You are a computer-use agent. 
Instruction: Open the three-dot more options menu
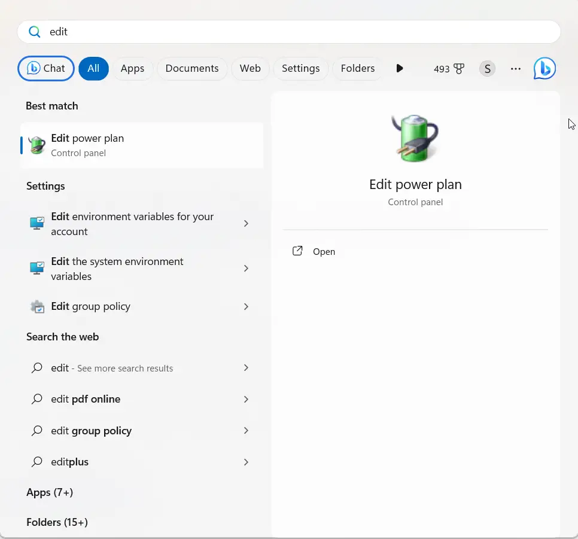coord(516,69)
